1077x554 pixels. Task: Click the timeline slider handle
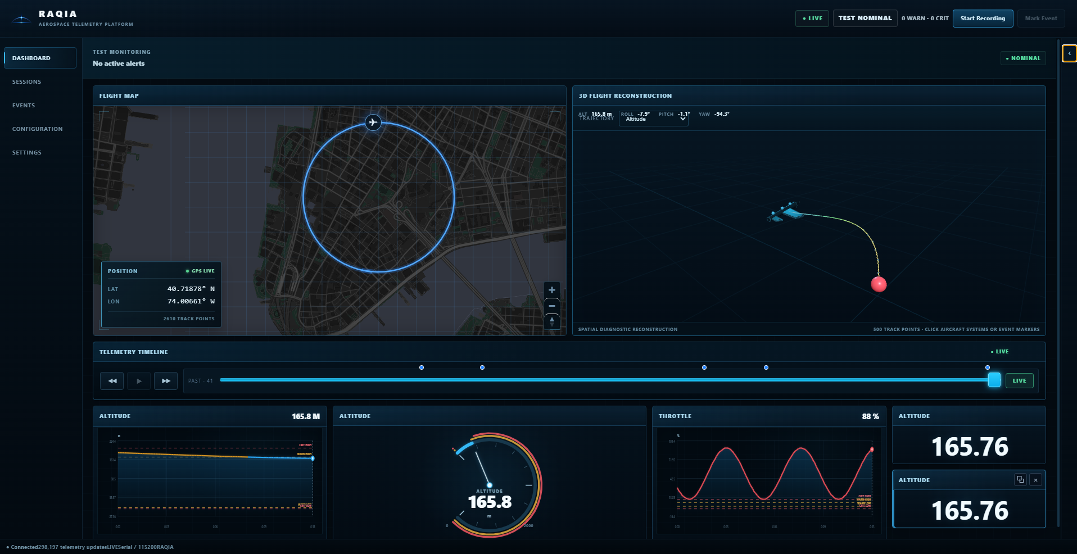[x=994, y=380]
